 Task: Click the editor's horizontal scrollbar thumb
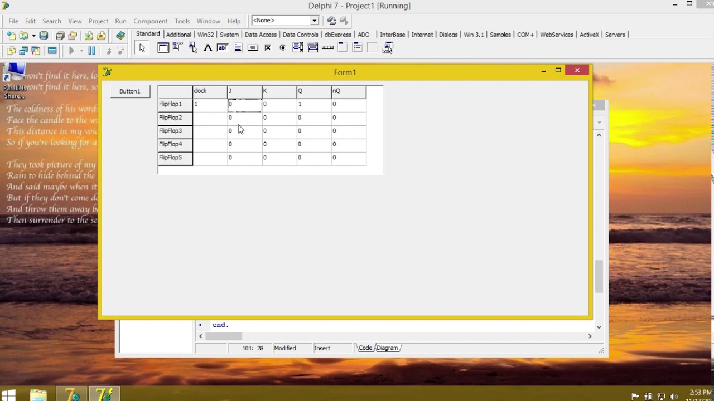tap(224, 336)
